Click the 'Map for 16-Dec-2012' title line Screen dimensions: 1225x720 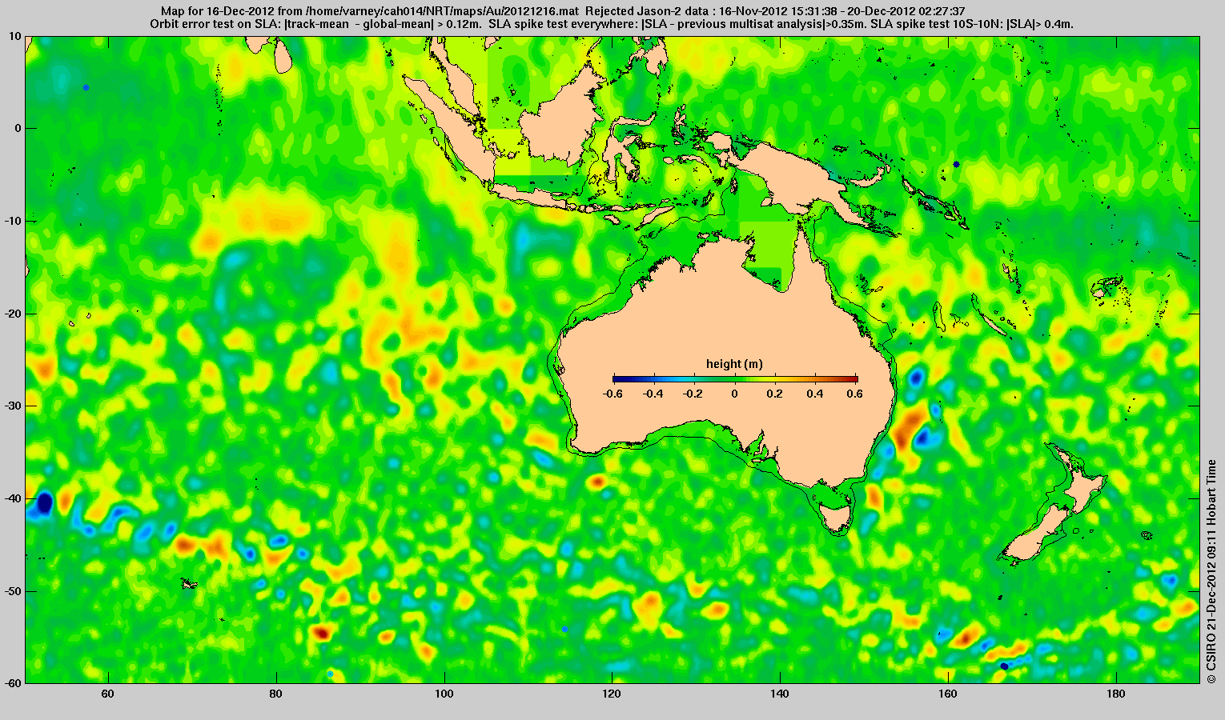[563, 11]
